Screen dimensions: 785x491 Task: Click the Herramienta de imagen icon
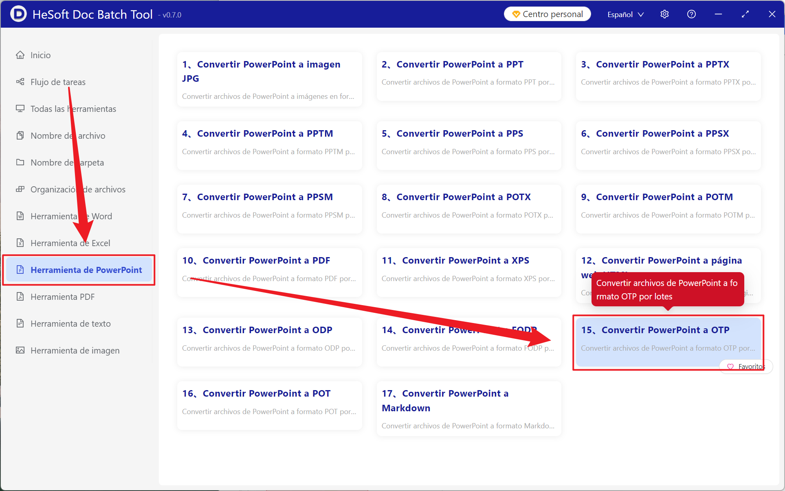(20, 350)
